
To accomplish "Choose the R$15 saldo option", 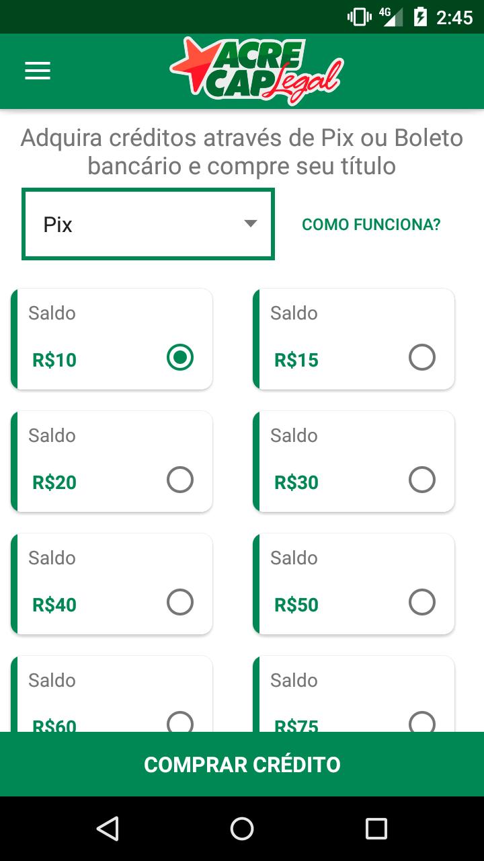I will click(422, 357).
